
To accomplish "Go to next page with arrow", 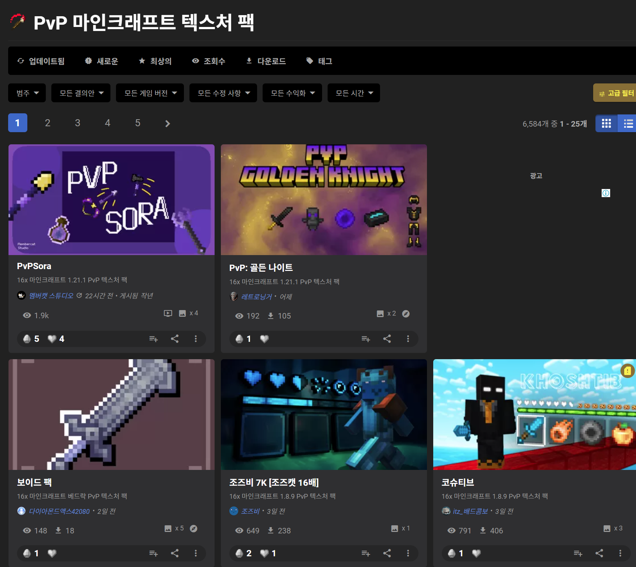I will (x=168, y=123).
